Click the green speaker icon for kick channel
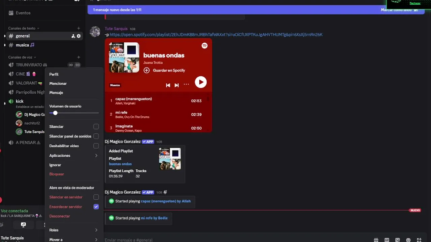This screenshot has height=242, width=431. pyautogui.click(x=11, y=101)
